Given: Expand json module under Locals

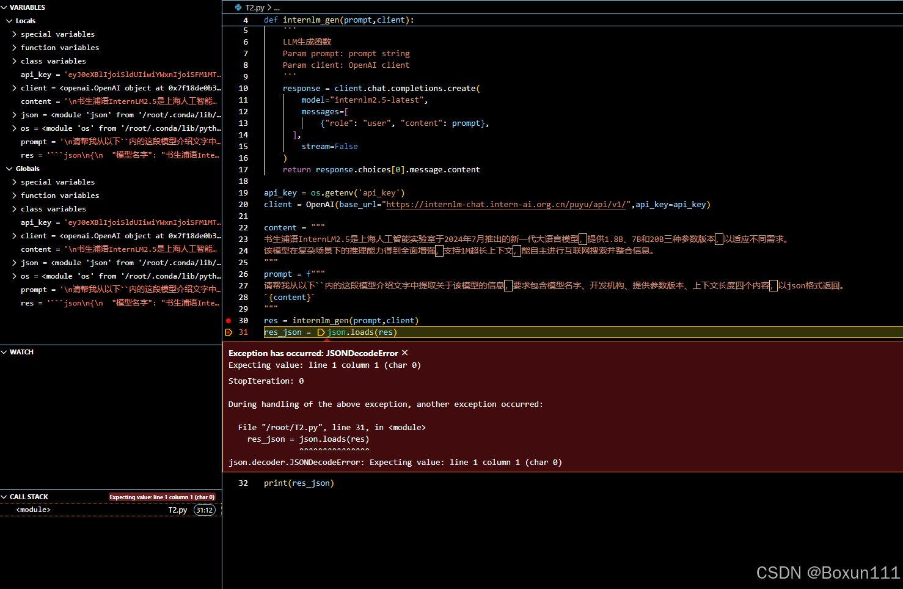Looking at the screenshot, I should click(x=14, y=115).
